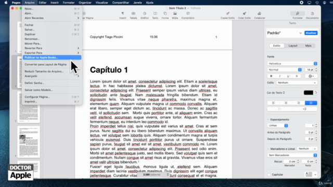Increase paragraph indent button
The image size is (333, 187).
(305, 109)
